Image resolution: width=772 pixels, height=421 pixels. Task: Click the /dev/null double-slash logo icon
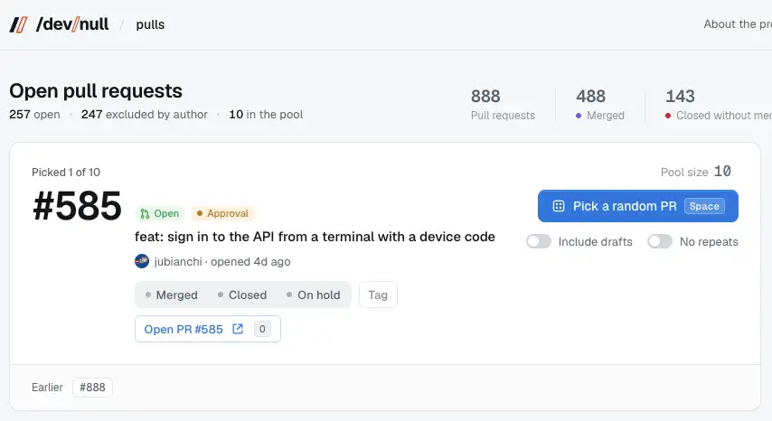click(19, 24)
